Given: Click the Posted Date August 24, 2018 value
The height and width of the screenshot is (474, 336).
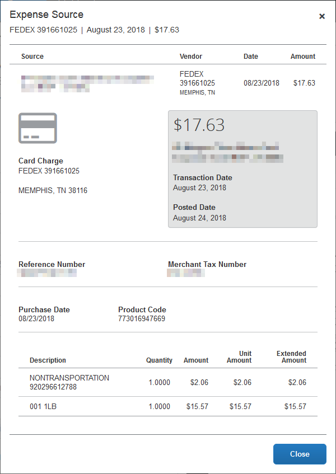Looking at the screenshot, I should point(199,218).
